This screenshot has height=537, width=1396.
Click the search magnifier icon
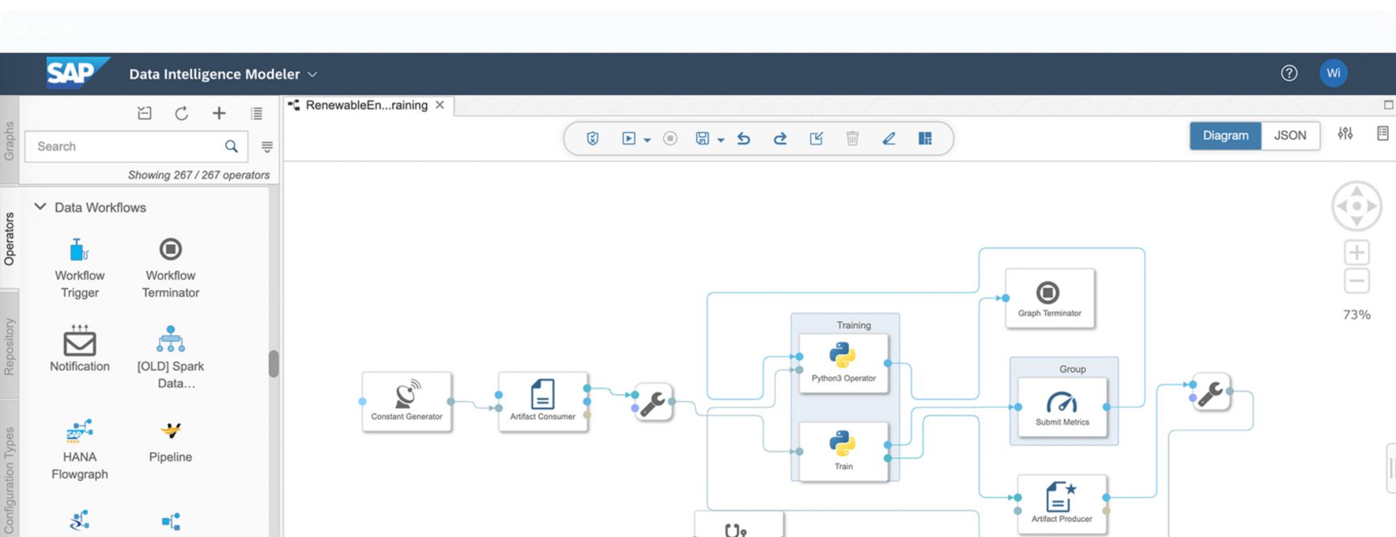point(232,147)
